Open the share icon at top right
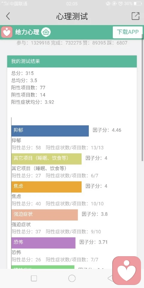This screenshot has height=288, width=144. [136, 16]
